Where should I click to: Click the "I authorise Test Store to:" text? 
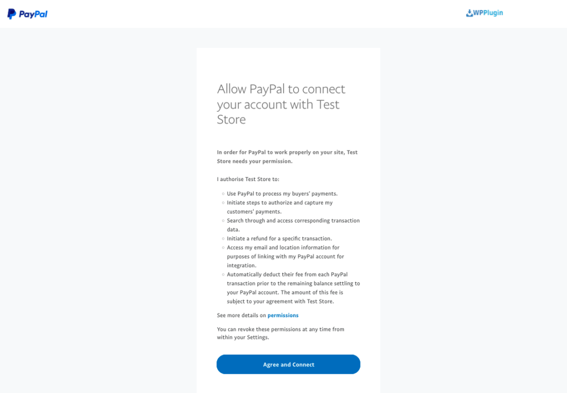click(248, 179)
